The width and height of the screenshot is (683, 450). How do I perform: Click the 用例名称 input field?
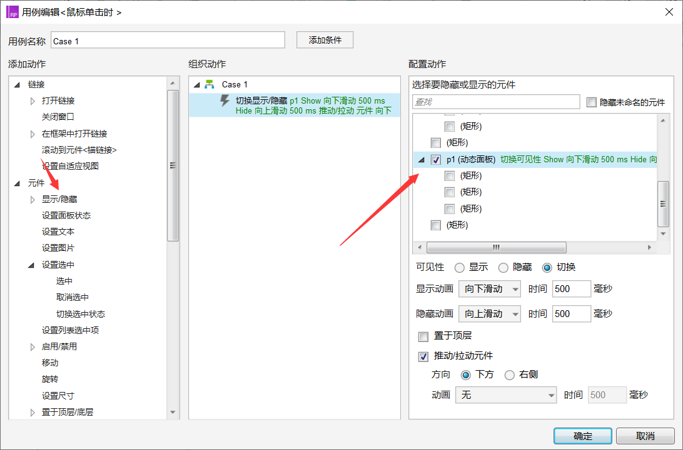click(x=168, y=41)
